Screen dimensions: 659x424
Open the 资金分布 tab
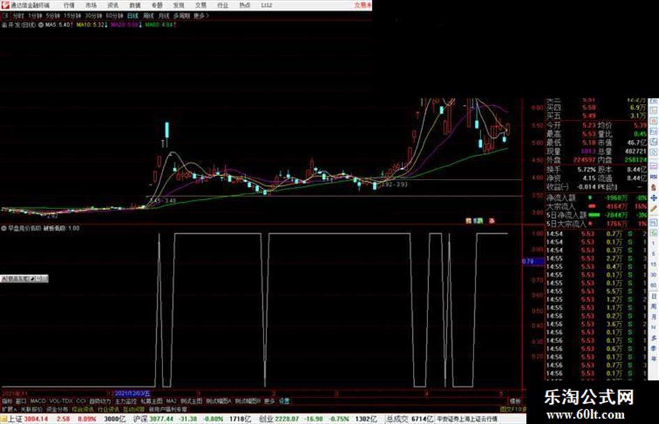coord(56,409)
